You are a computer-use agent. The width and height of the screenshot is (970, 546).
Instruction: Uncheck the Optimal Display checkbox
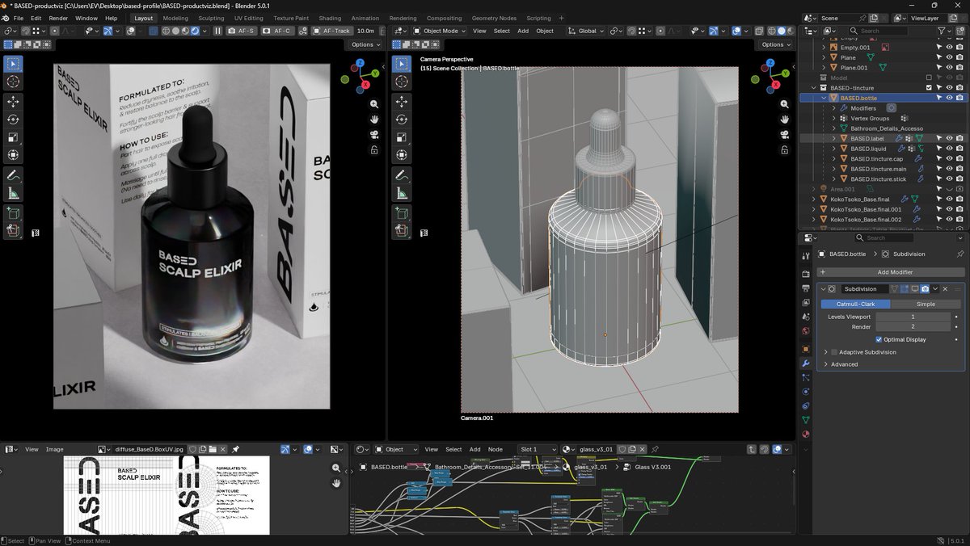tap(879, 339)
